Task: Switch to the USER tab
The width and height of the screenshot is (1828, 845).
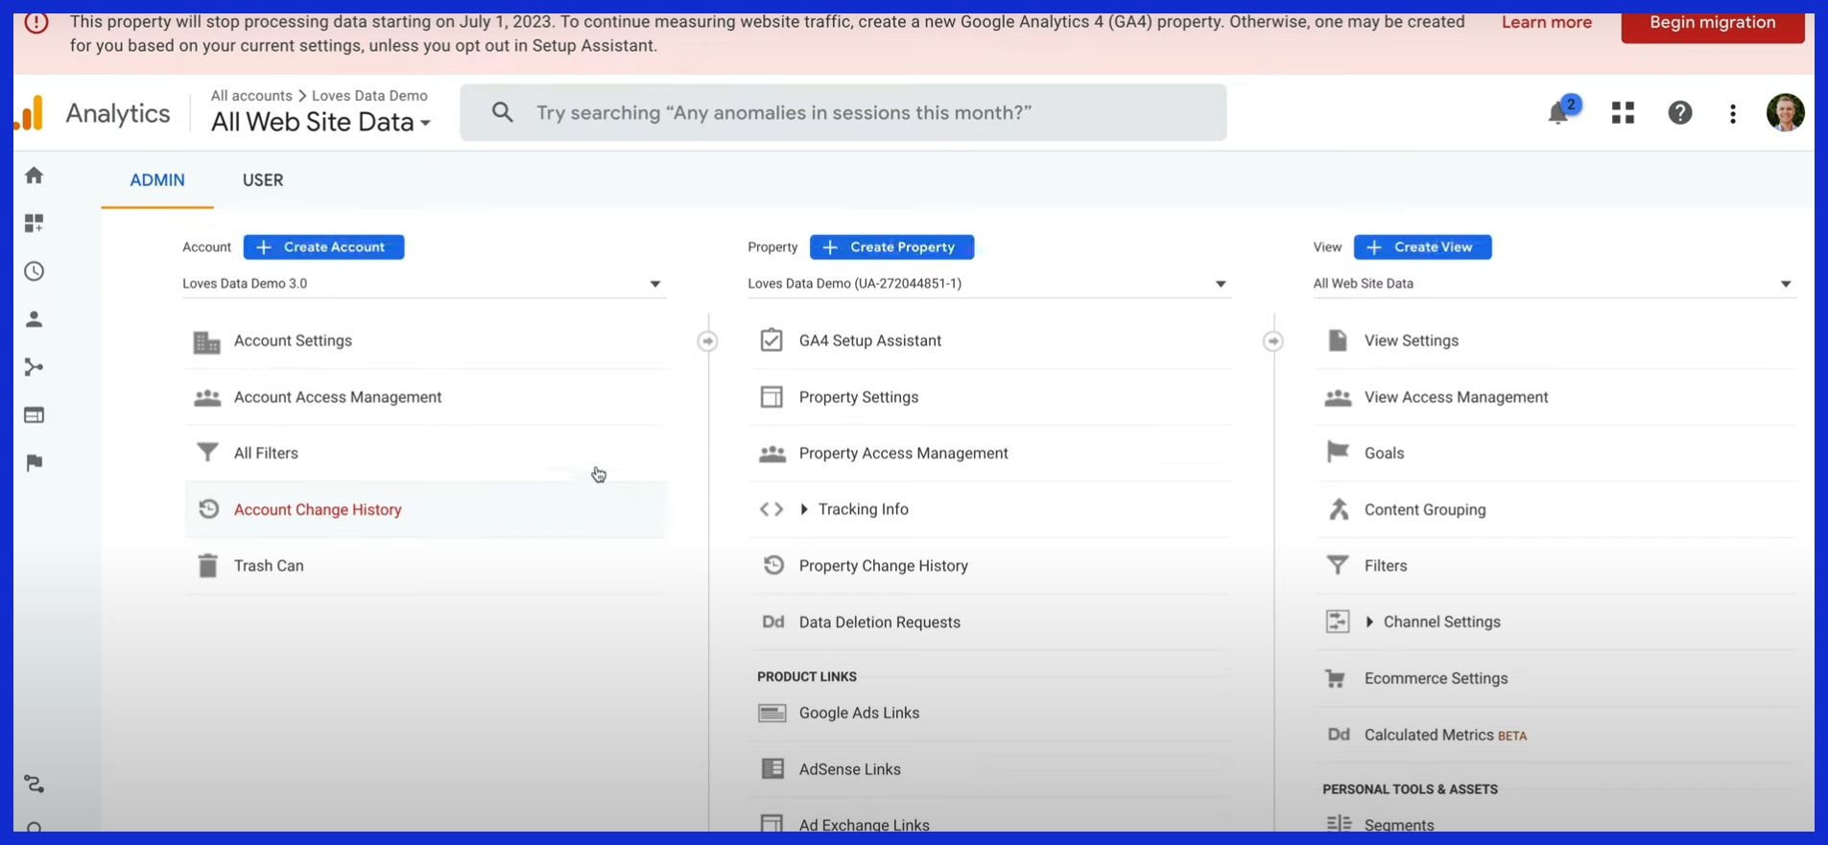Action: (x=263, y=179)
